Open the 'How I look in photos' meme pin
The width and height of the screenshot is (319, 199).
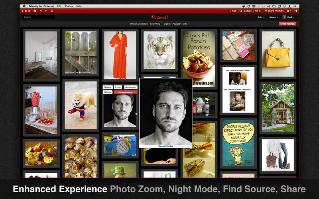pyautogui.click(x=238, y=90)
